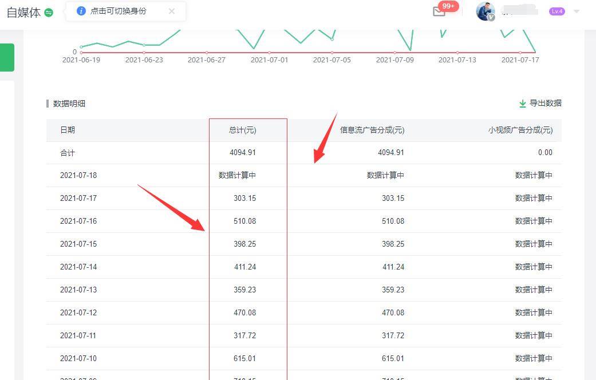
Task: Click the user profile avatar
Action: pyautogui.click(x=485, y=11)
